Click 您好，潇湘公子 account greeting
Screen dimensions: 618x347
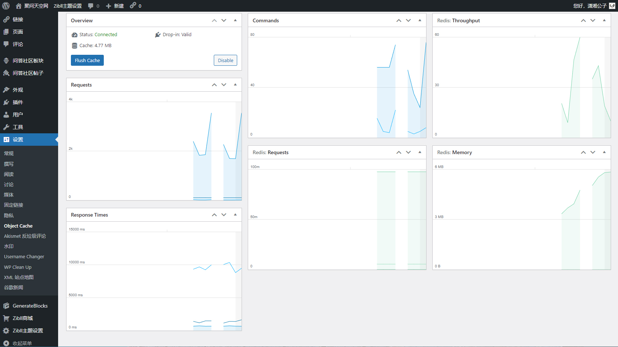[x=590, y=6]
